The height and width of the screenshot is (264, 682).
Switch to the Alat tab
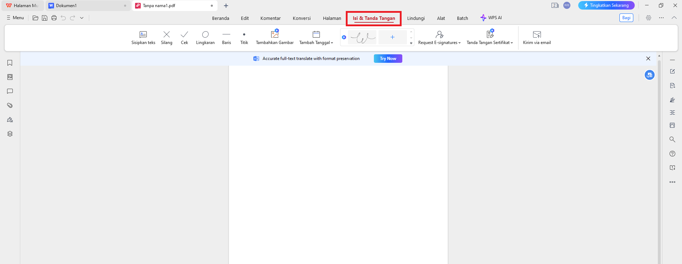tap(441, 18)
